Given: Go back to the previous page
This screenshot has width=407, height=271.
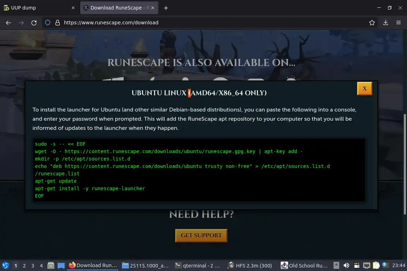Looking at the screenshot, I should [x=8, y=23].
